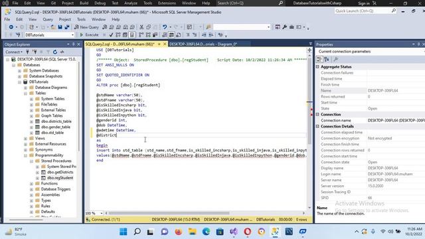The height and width of the screenshot is (239, 425).
Task: Open the Connect dropdown in Object Explorer
Action: click(14, 52)
